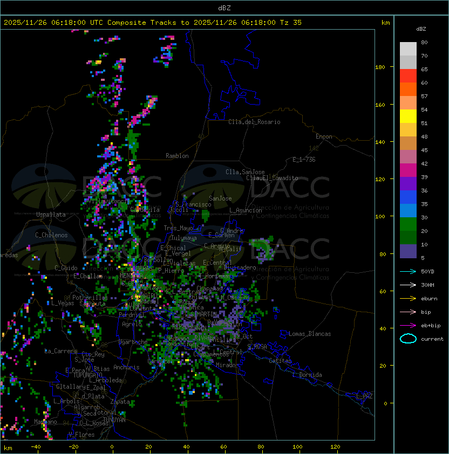
Task: Click the '-40' tick on the horizontal axis
Action: [36, 447]
